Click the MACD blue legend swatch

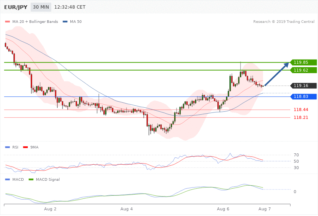coord(7,180)
